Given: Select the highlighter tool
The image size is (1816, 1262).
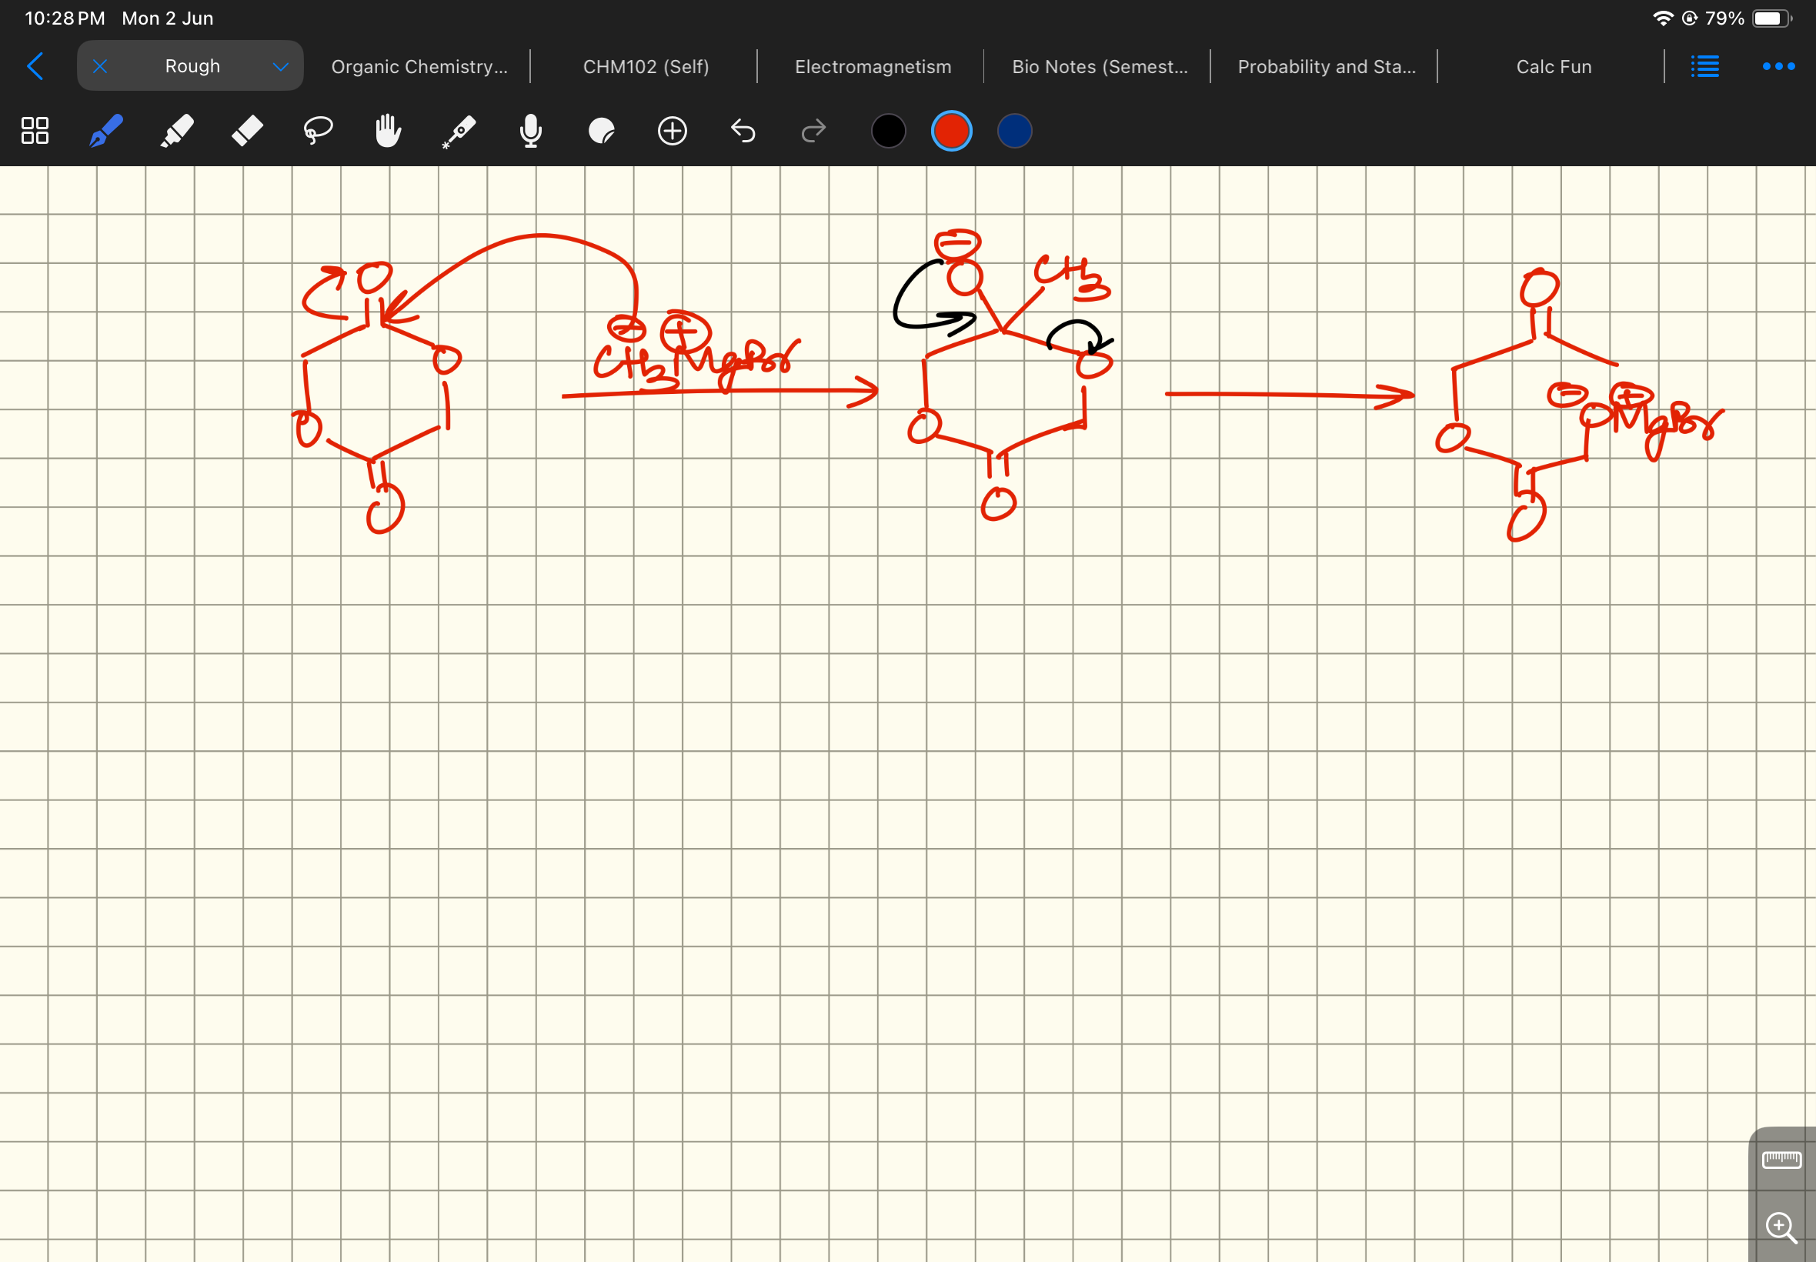Looking at the screenshot, I should [176, 131].
